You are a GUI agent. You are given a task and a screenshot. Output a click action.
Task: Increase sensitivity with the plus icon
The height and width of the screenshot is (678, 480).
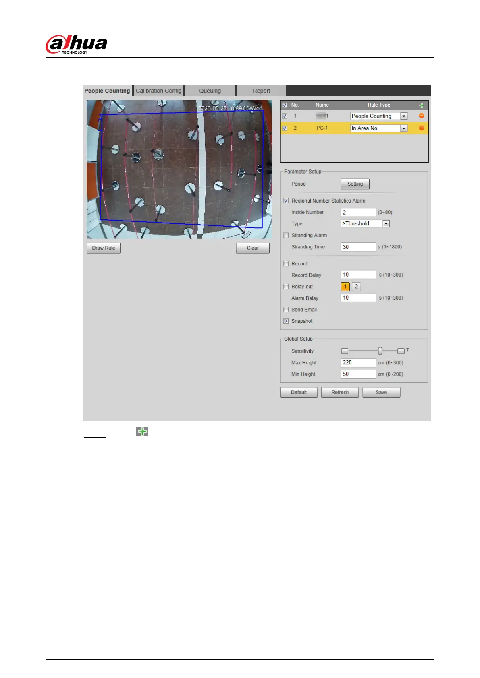click(401, 351)
